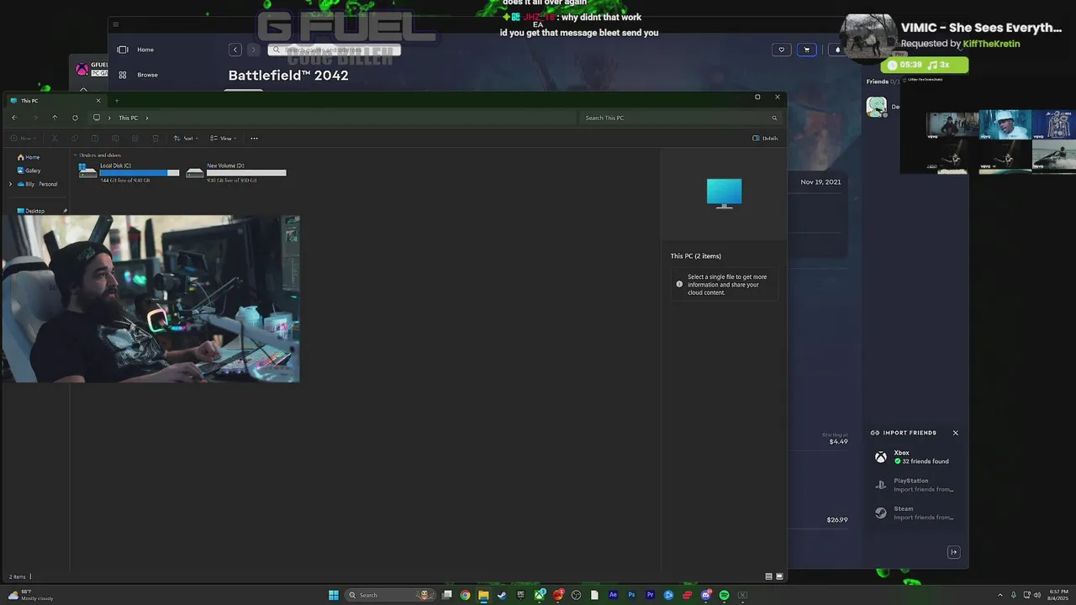Collapse the friends side panel

(x=953, y=552)
